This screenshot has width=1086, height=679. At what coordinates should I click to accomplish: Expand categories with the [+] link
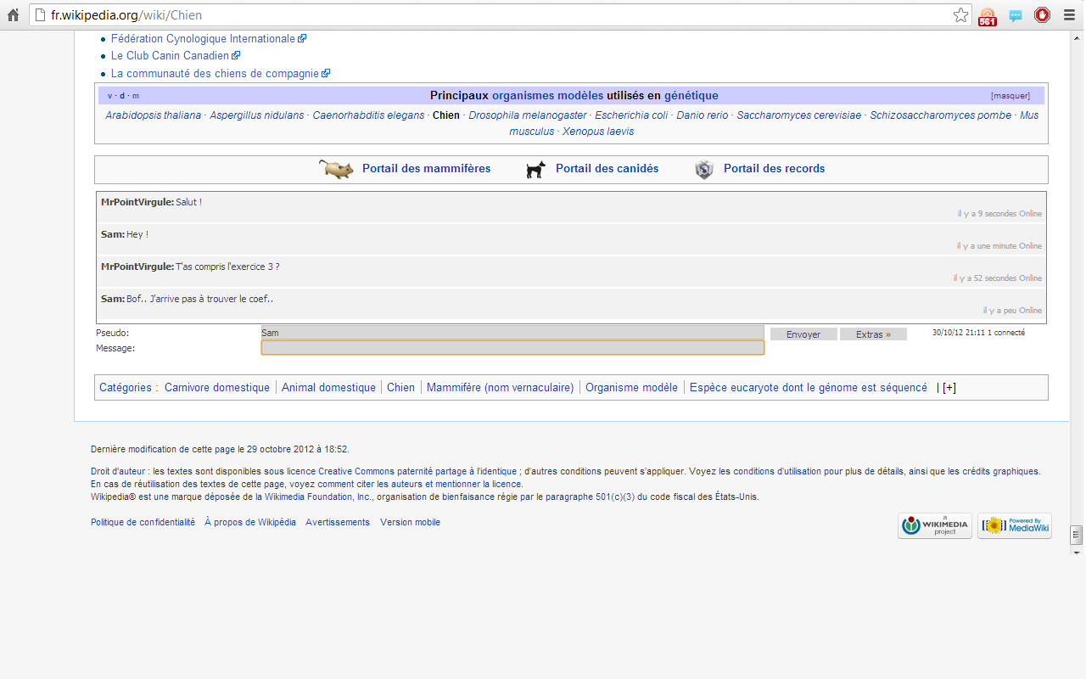tap(949, 388)
